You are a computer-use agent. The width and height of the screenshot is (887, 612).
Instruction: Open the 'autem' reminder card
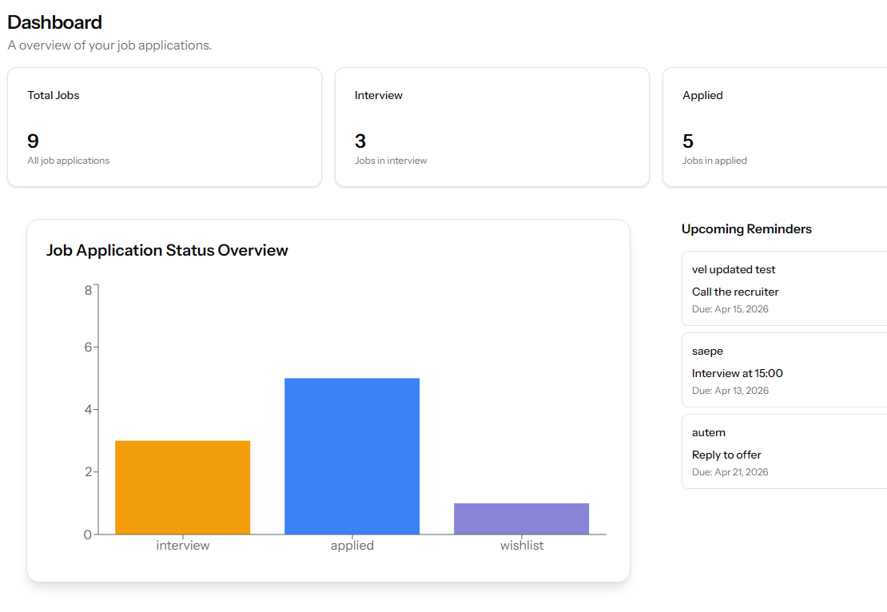785,451
